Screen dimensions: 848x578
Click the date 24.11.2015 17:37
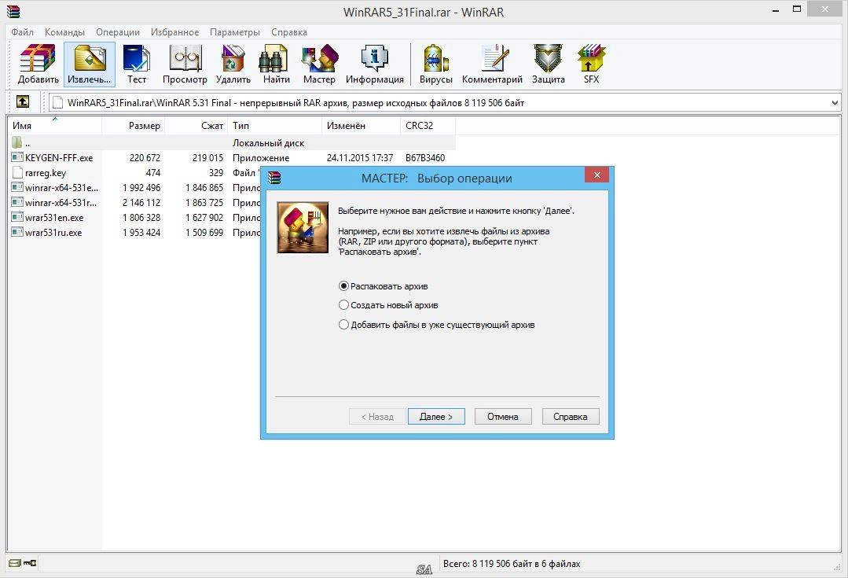pos(360,158)
